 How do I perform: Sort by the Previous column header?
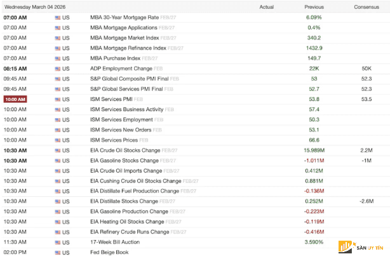click(314, 6)
